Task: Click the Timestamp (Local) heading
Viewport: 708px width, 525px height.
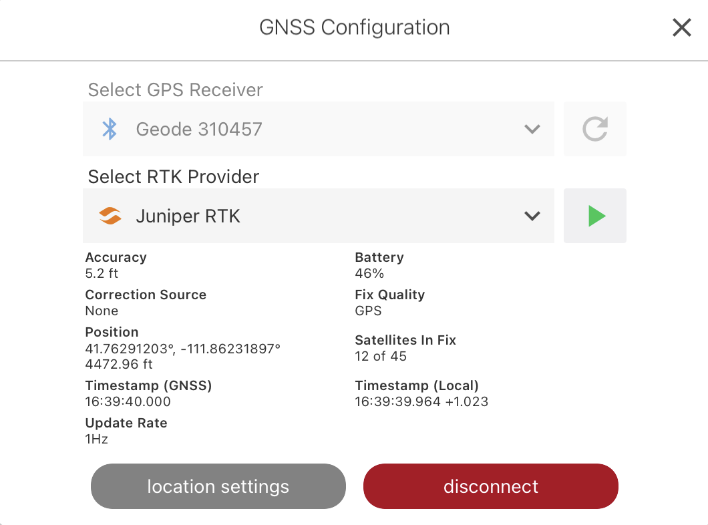Action: [x=417, y=385]
